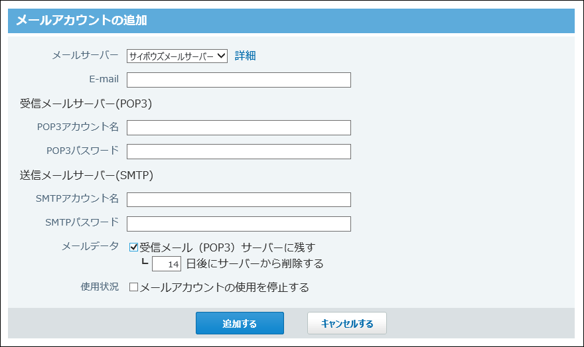Viewport: 584px width, 347px height.
Task: Click the メールデータ label
Action: click(90, 246)
